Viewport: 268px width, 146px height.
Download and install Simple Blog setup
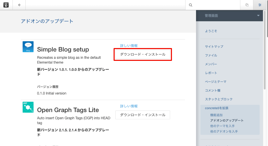coord(143,54)
